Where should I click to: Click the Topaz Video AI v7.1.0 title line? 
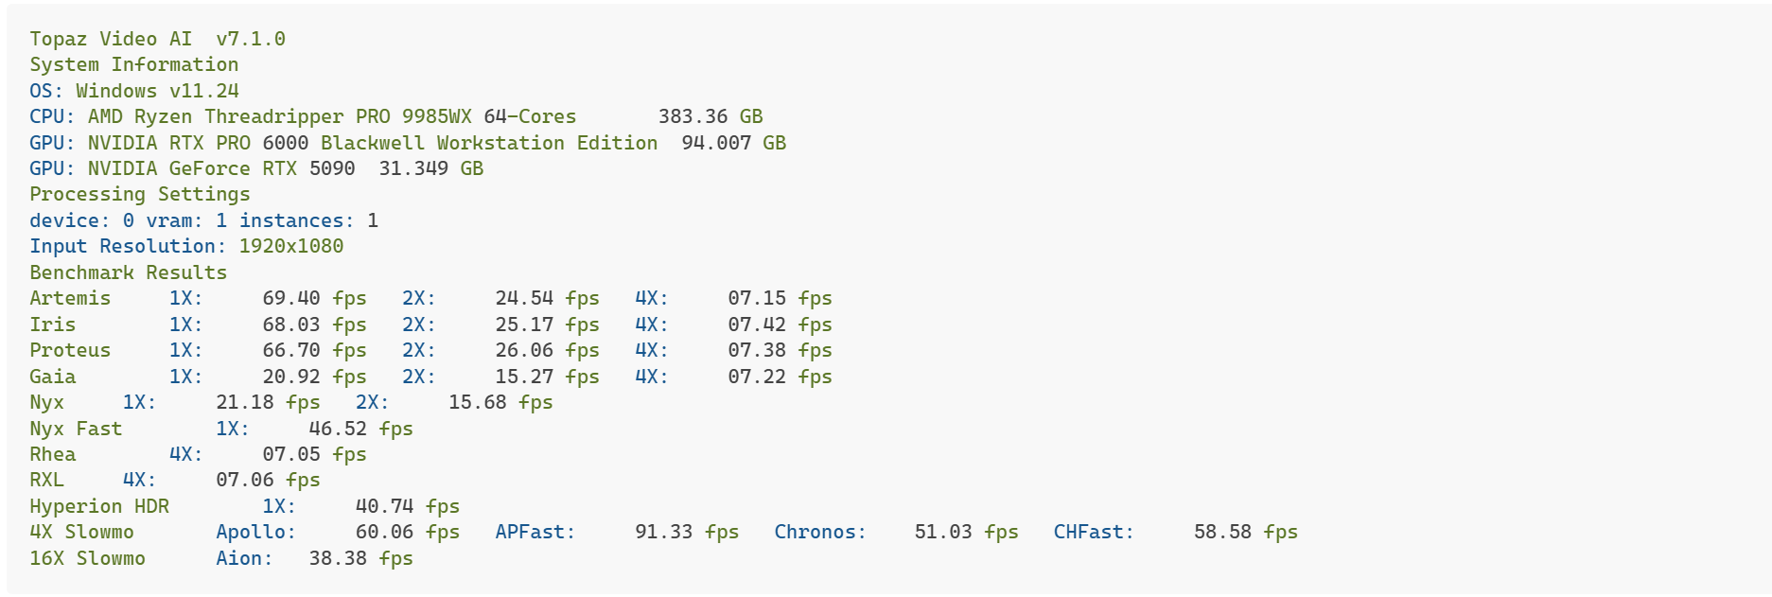tap(157, 39)
